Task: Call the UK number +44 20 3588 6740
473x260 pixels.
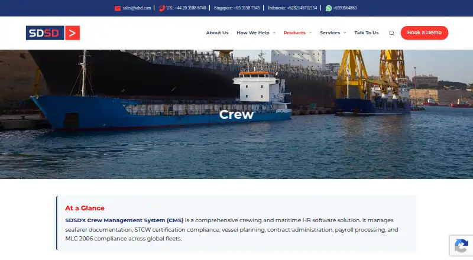Action: click(186, 8)
